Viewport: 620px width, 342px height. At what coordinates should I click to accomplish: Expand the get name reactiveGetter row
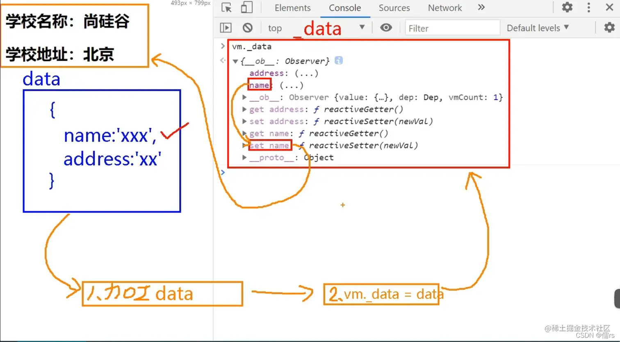244,133
